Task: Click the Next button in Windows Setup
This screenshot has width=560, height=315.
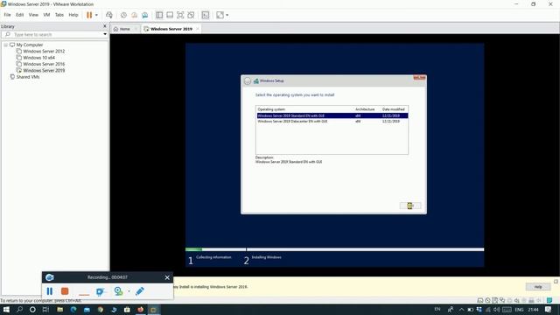Action: click(410, 206)
